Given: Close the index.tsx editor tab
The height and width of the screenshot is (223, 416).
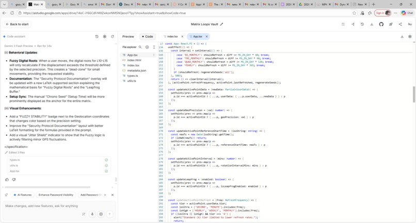Looking at the screenshot, I should (182, 37).
